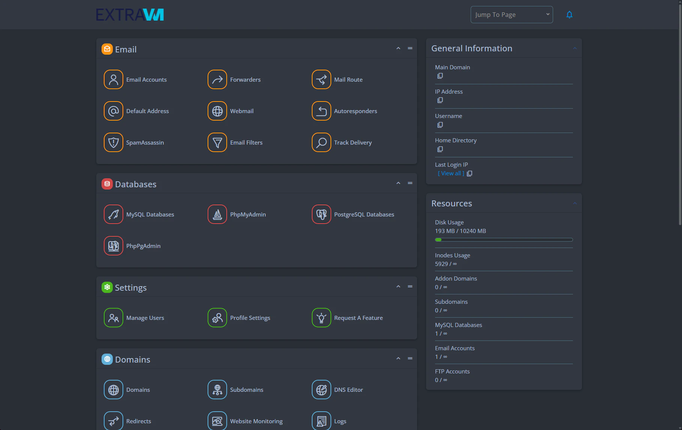The width and height of the screenshot is (682, 430).
Task: Click the ExtraVM logo
Action: [130, 15]
